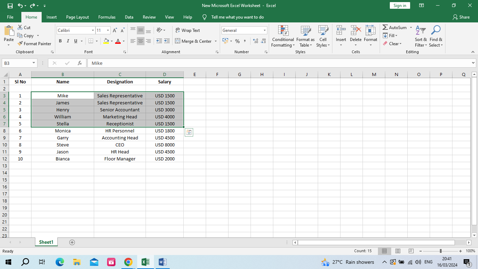Viewport: 478px width, 269px height.
Task: Apply the red font color A
Action: point(118,41)
